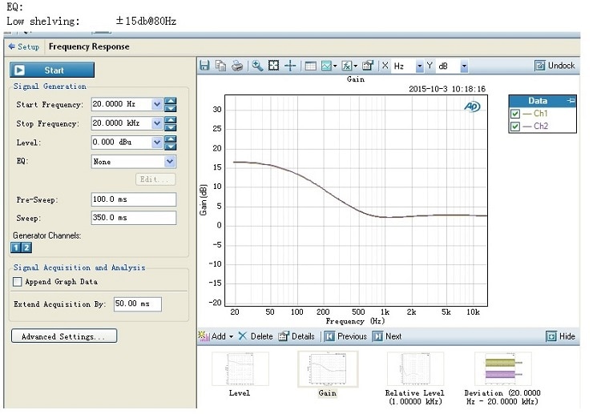This screenshot has height=414, width=601.
Task: Toggle the Ch2 trace checkbox
Action: (515, 127)
